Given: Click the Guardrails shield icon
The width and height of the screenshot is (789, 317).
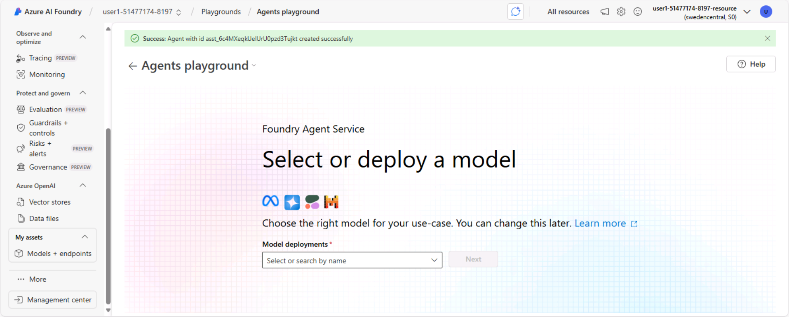Looking at the screenshot, I should click(x=21, y=128).
